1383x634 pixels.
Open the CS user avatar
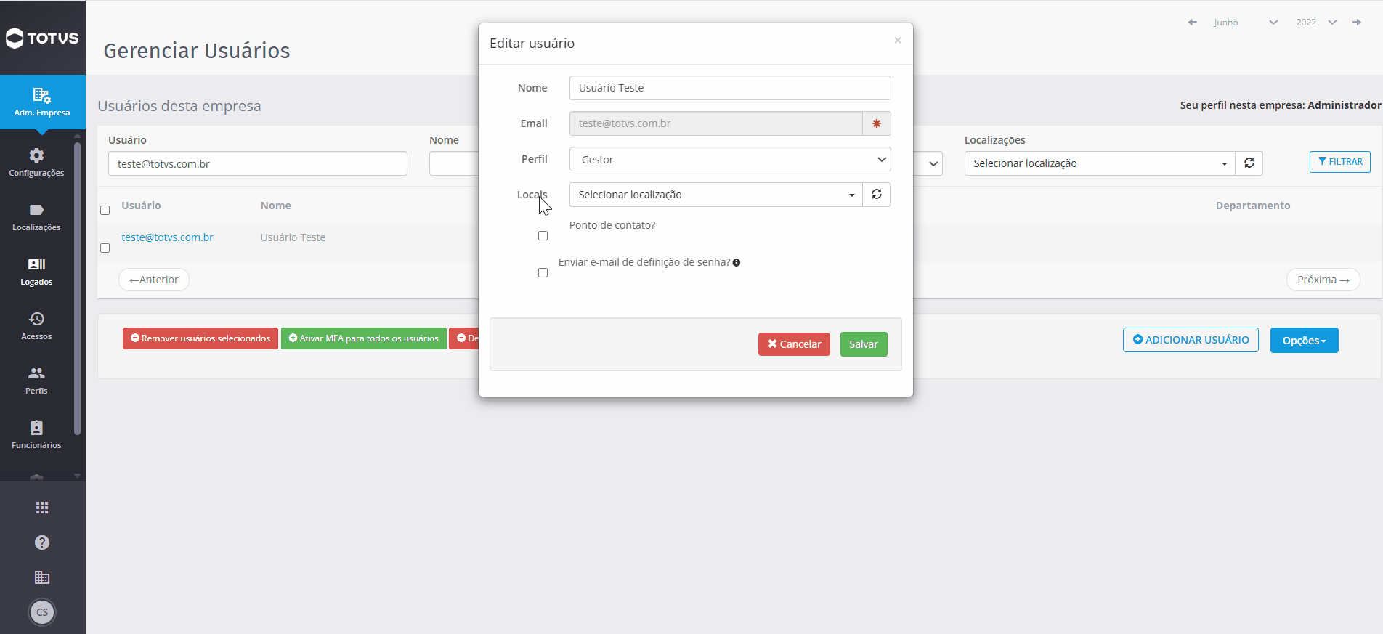coord(42,612)
